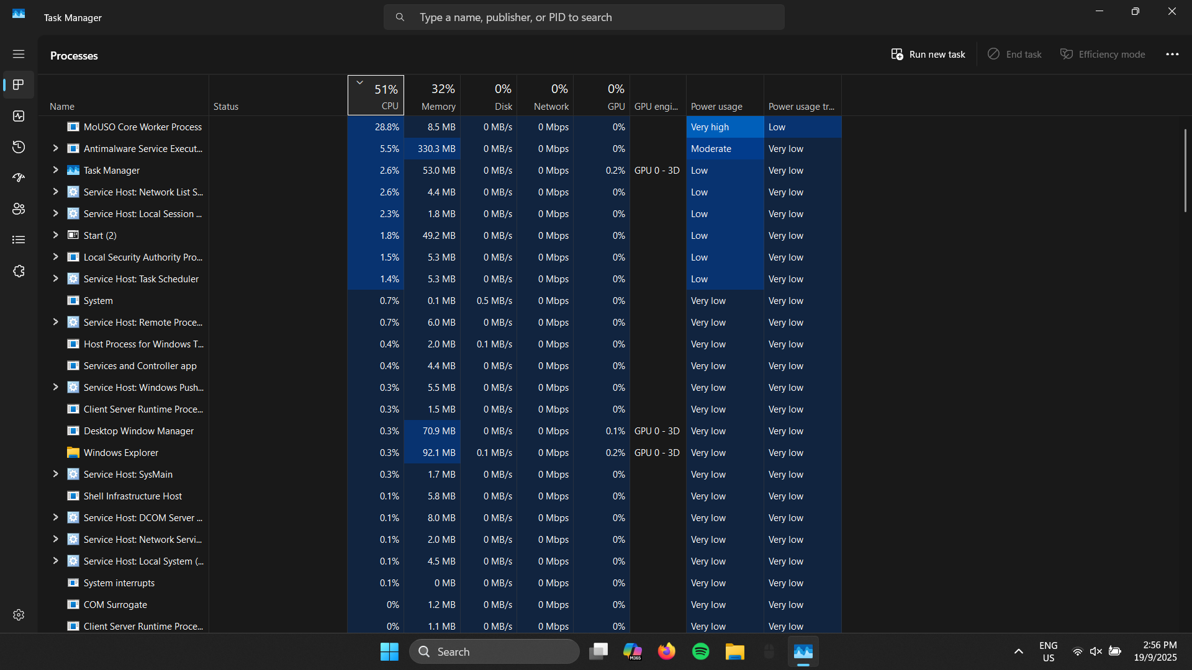Open the Startup apps page

pyautogui.click(x=19, y=178)
